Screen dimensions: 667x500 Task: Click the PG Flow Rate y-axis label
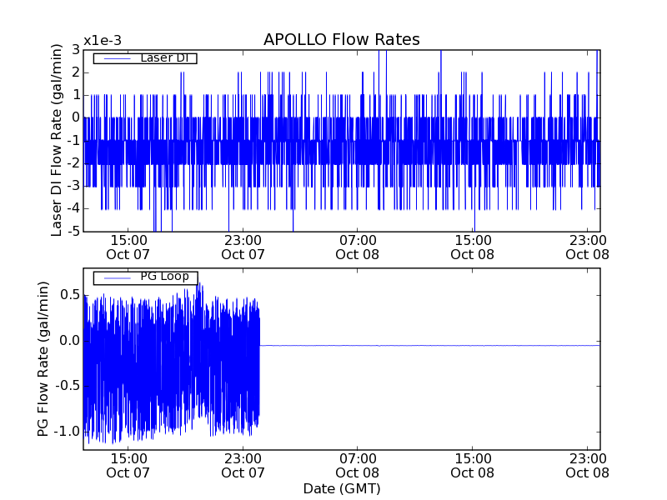point(43,360)
